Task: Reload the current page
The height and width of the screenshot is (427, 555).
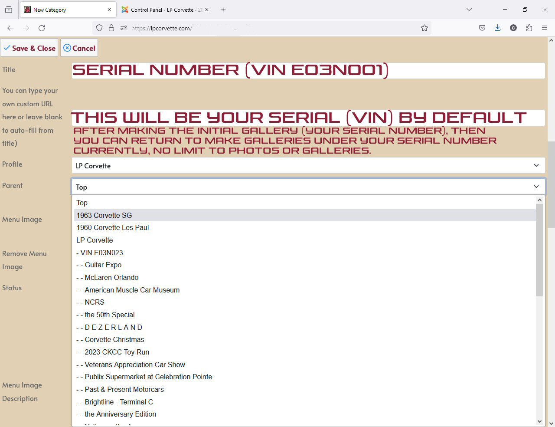Action: (x=42, y=28)
